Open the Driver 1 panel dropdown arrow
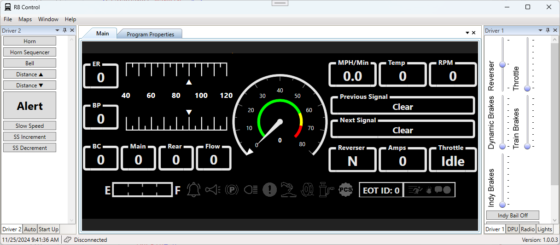 [541, 30]
